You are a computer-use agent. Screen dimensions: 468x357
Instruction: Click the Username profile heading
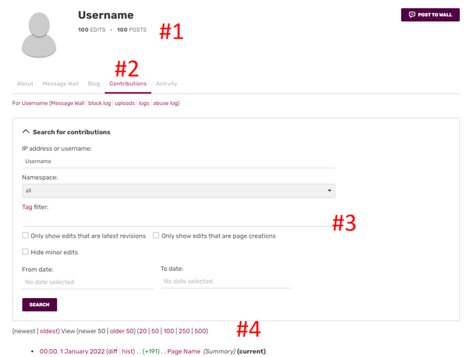pos(106,15)
